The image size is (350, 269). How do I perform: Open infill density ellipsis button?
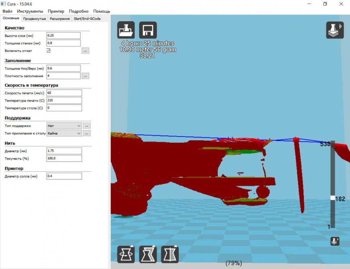click(85, 76)
